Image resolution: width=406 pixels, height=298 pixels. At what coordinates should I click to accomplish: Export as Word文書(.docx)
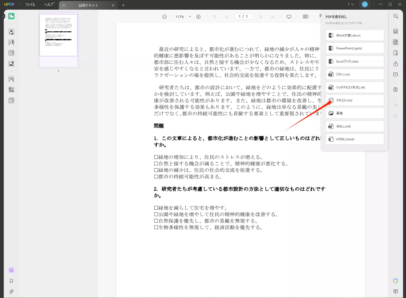(355, 35)
